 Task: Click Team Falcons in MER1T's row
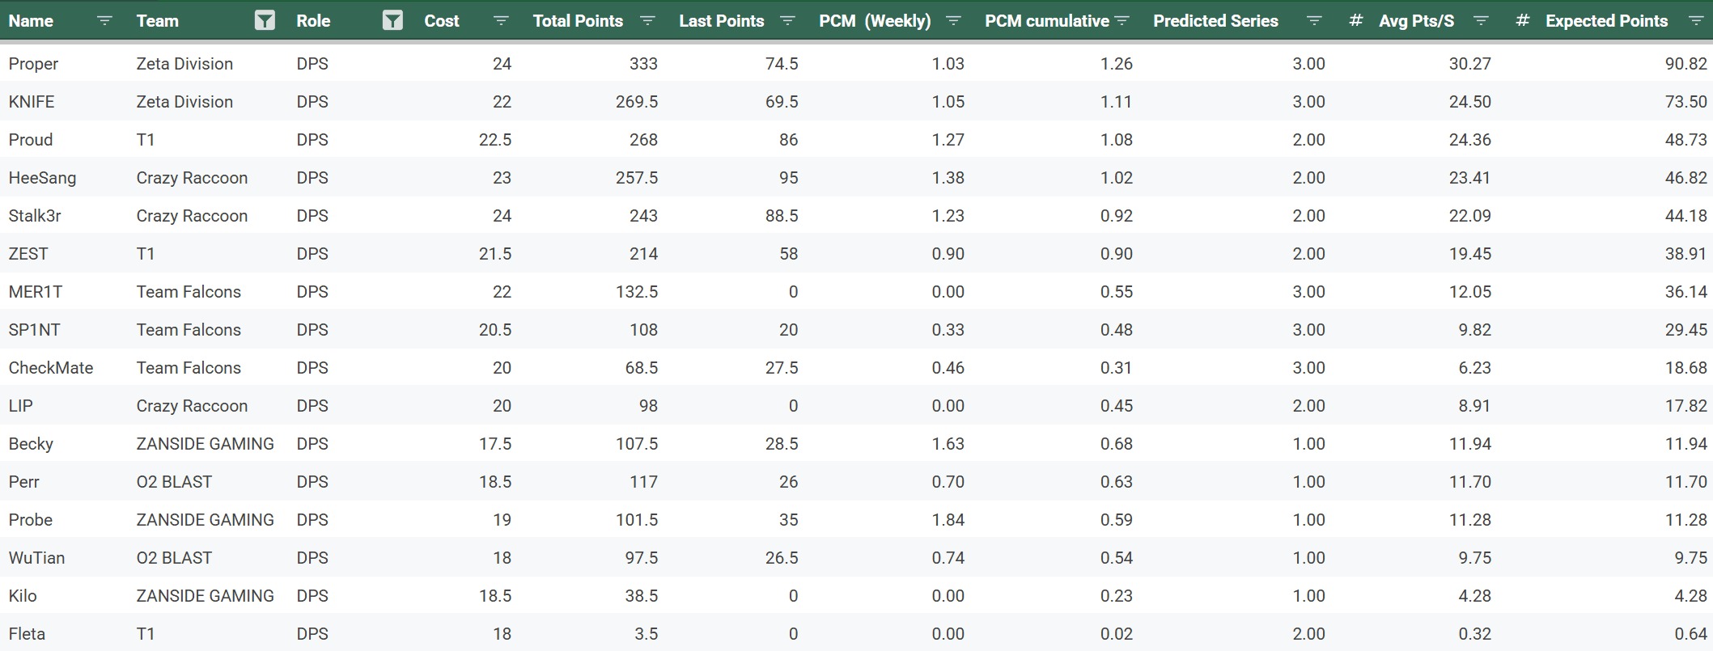[189, 292]
